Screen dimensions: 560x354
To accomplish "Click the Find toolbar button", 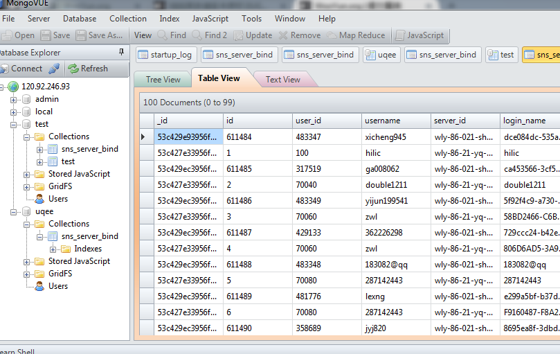I will (x=172, y=35).
